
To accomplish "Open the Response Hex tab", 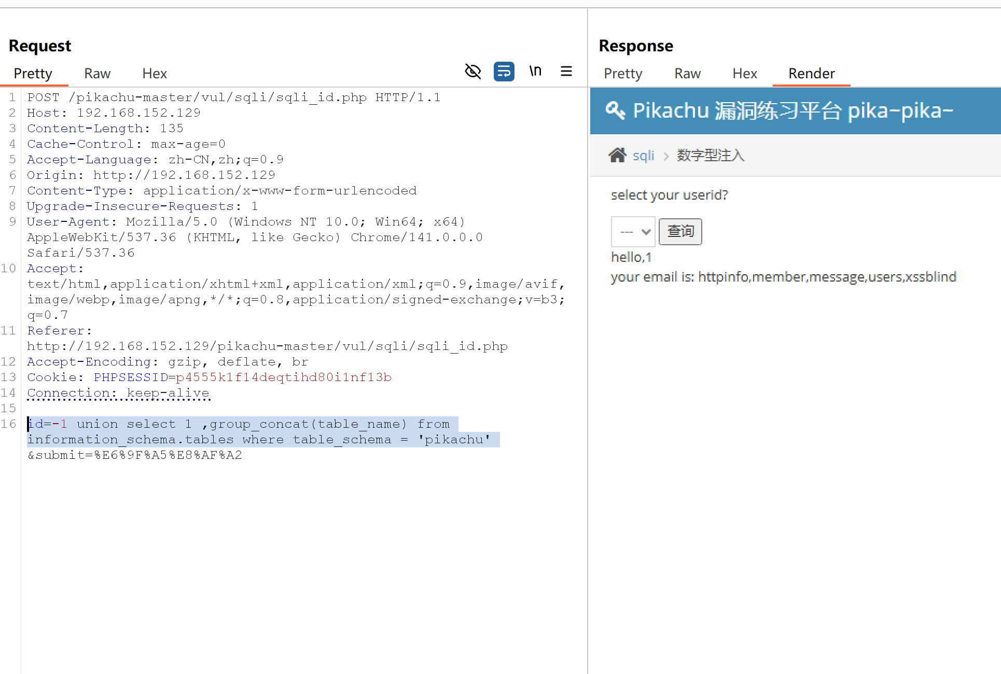I will [744, 74].
